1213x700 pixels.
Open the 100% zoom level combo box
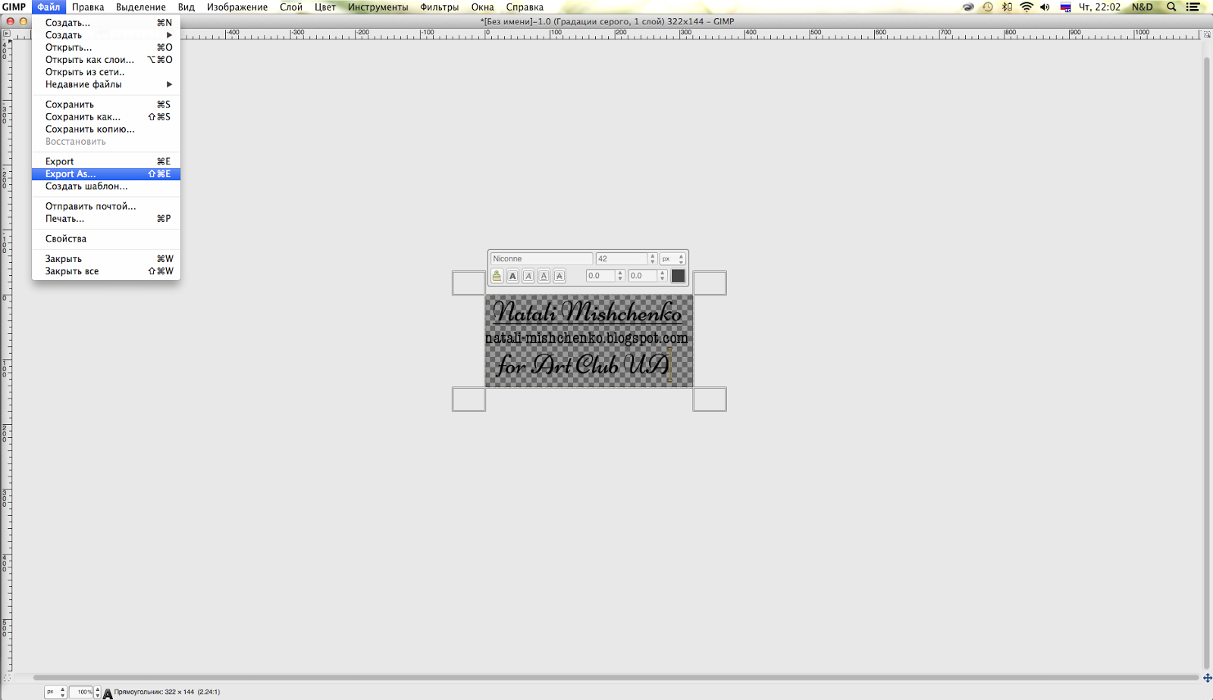[85, 692]
